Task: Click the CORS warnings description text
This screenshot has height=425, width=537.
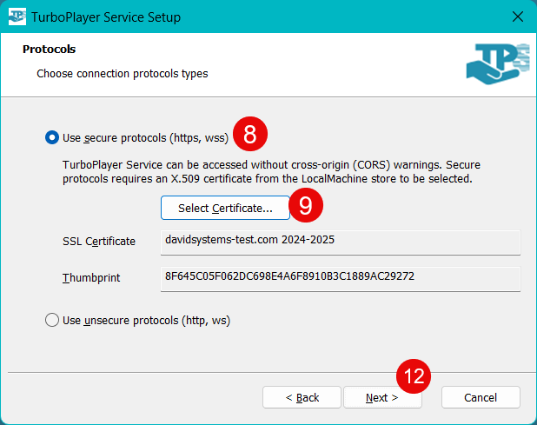Action: pos(271,171)
